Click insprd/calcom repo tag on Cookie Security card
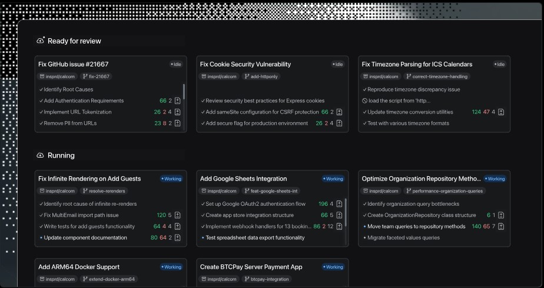The height and width of the screenshot is (288, 544). [219, 76]
